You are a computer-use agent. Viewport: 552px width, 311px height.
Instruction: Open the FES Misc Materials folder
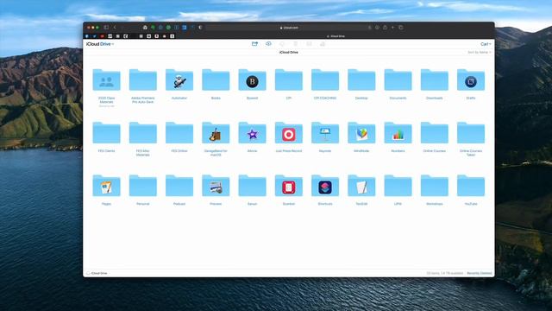coord(143,133)
